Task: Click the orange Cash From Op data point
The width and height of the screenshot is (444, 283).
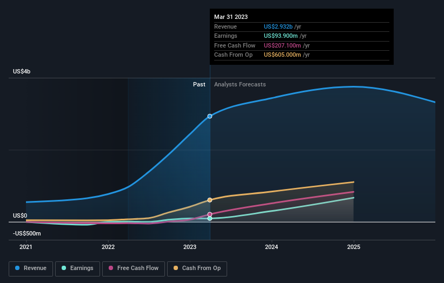Action: 210,200
